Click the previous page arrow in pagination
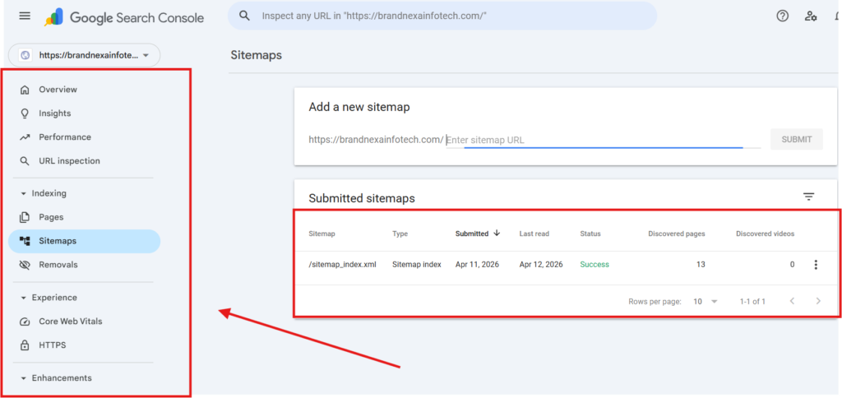The image size is (842, 398). point(792,302)
